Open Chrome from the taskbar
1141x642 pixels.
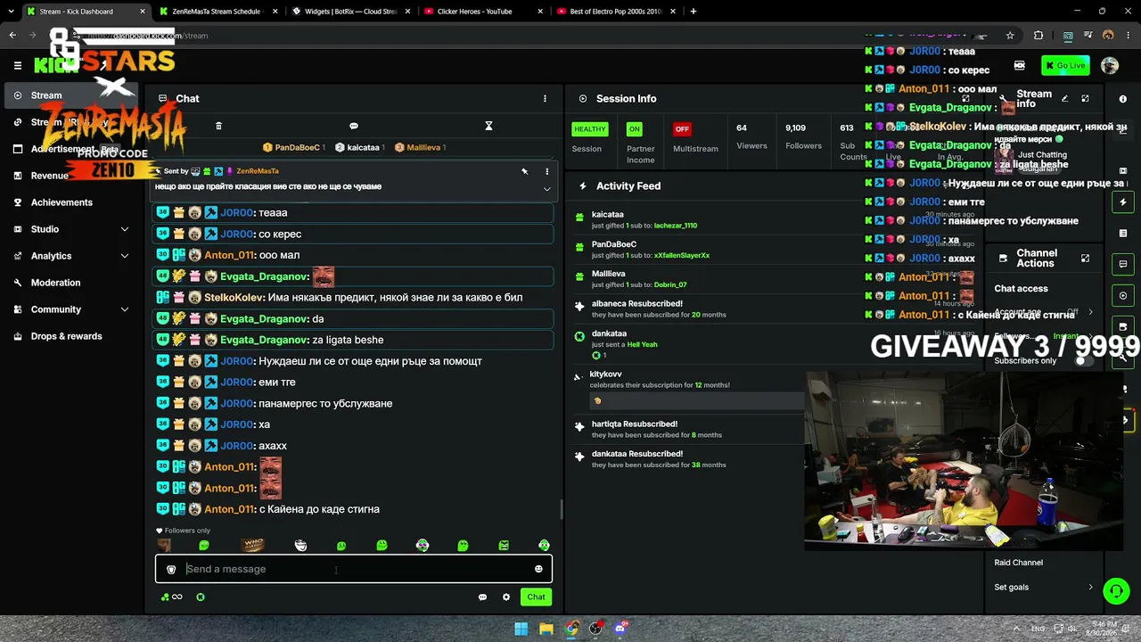571,629
